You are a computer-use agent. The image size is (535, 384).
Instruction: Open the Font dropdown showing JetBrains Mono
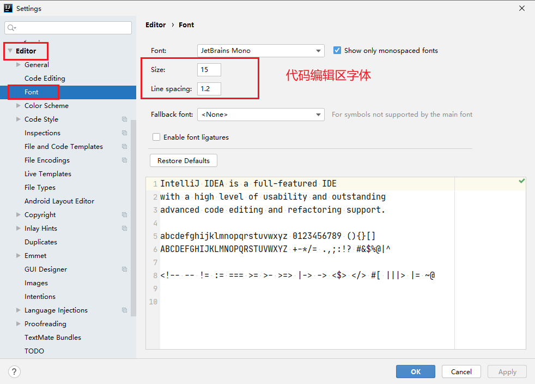click(x=260, y=51)
